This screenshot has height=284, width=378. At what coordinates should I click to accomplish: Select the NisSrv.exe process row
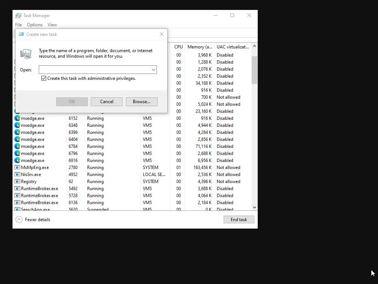tap(133, 175)
